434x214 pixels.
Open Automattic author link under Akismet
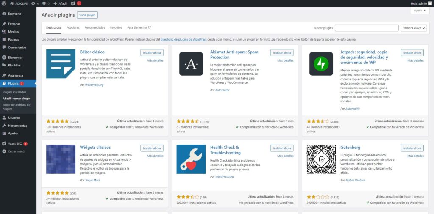[x=222, y=90]
